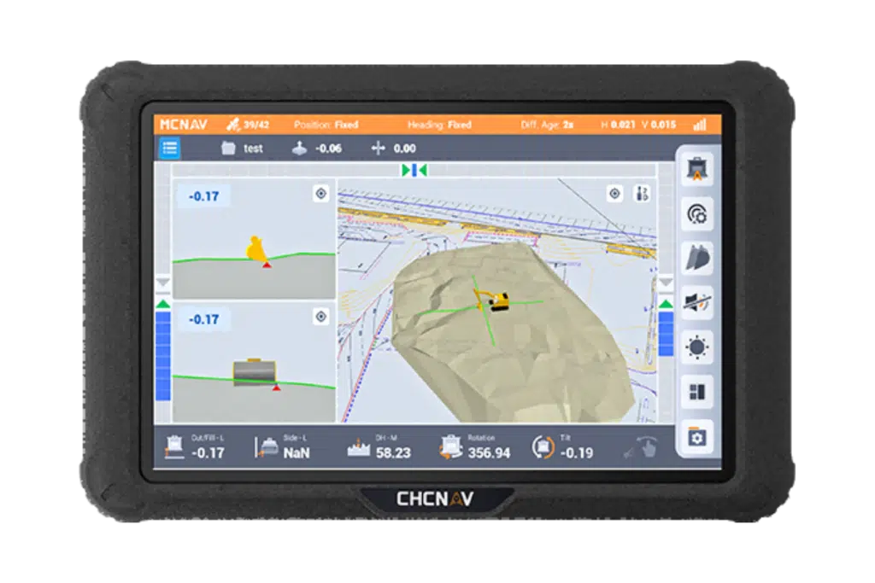Tap the Position Fixed status
This screenshot has height=583, width=875.
[326, 125]
